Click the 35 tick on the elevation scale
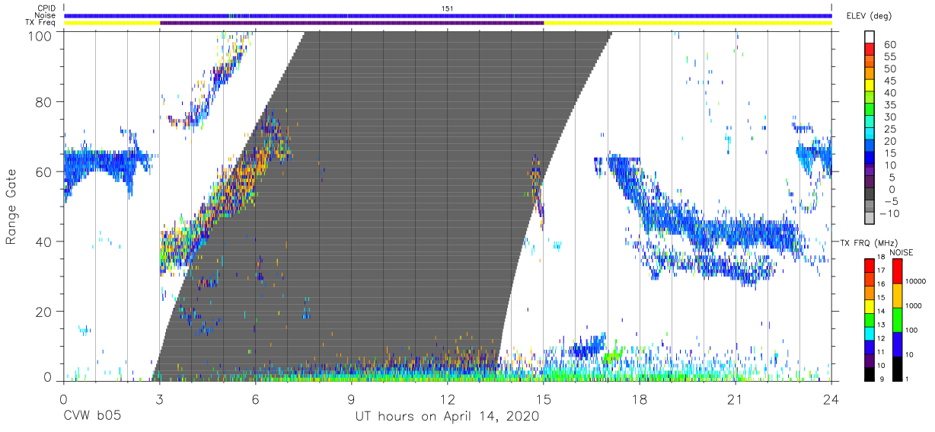Viewport: 935px width, 432px height. click(890, 104)
